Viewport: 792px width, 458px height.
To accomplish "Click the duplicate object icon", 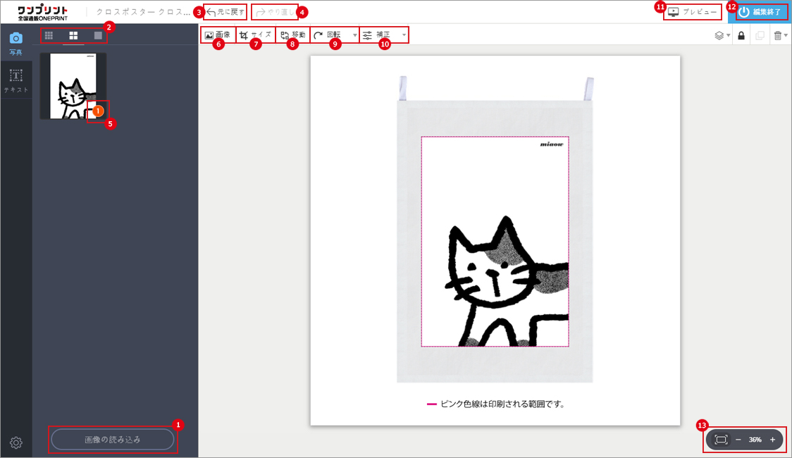I will pos(760,35).
